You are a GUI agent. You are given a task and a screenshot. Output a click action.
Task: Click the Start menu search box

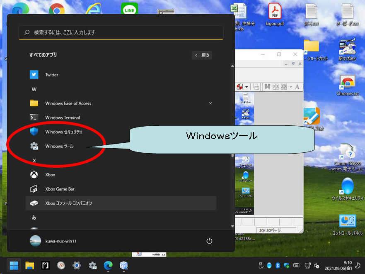coord(121,32)
